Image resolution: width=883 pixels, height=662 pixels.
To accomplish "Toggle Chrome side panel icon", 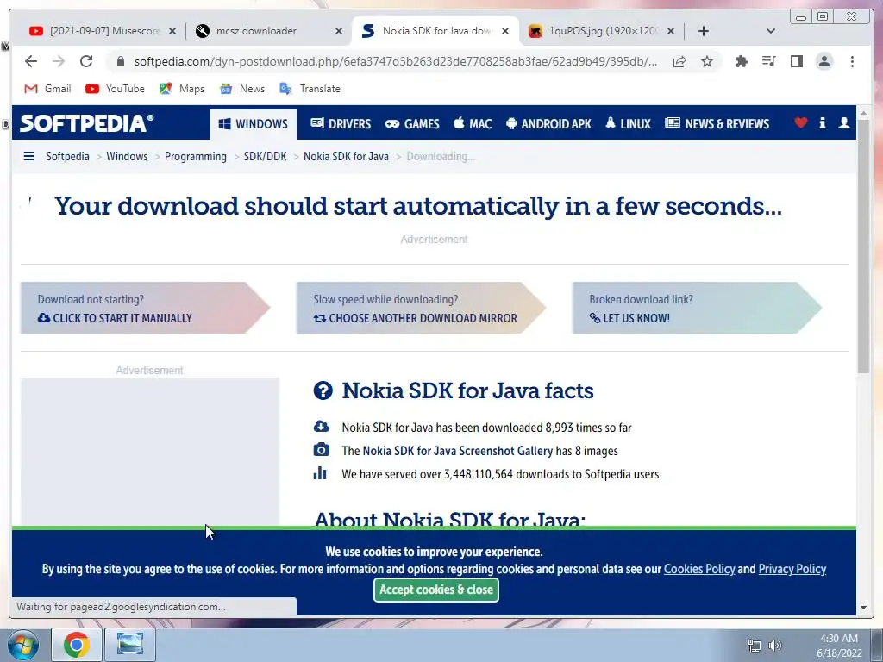I will click(x=796, y=61).
